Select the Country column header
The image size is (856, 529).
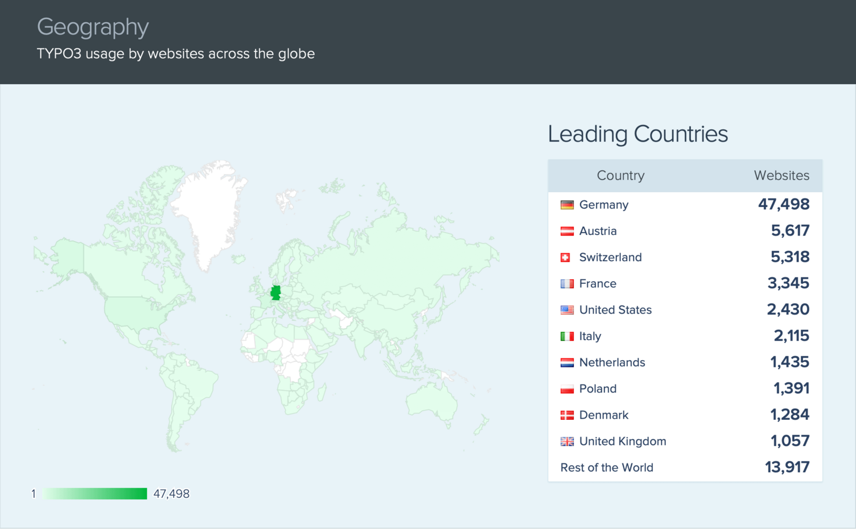click(x=620, y=175)
